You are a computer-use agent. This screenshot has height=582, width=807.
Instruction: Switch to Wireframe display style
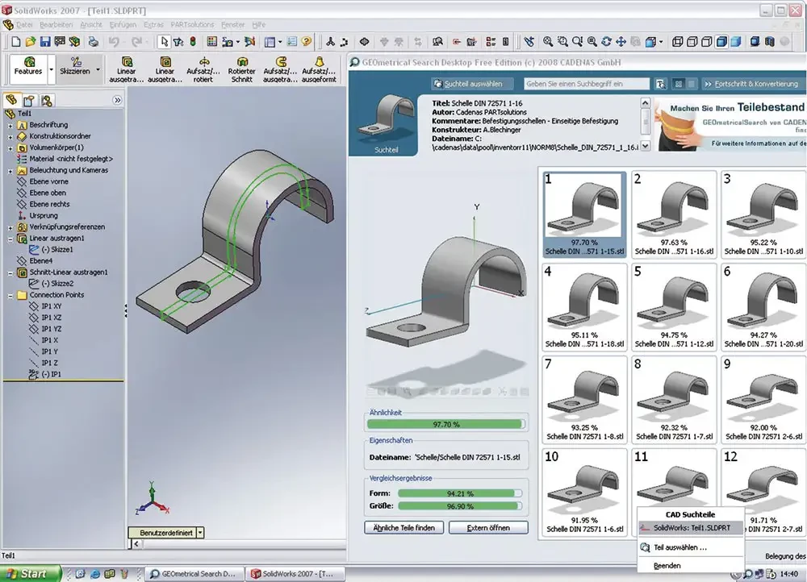[x=678, y=42]
